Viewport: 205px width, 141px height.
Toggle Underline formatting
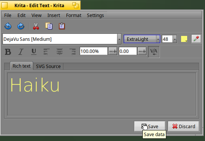pos(34,52)
